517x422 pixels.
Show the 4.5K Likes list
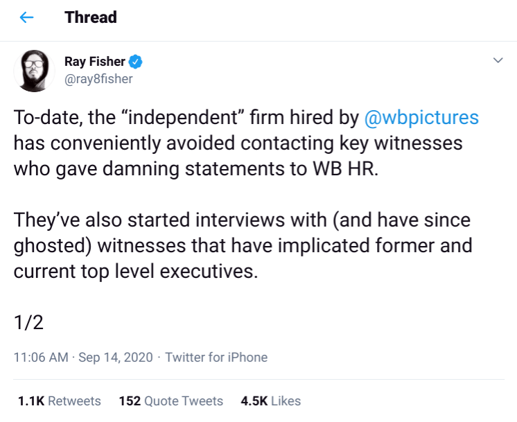[x=270, y=401]
